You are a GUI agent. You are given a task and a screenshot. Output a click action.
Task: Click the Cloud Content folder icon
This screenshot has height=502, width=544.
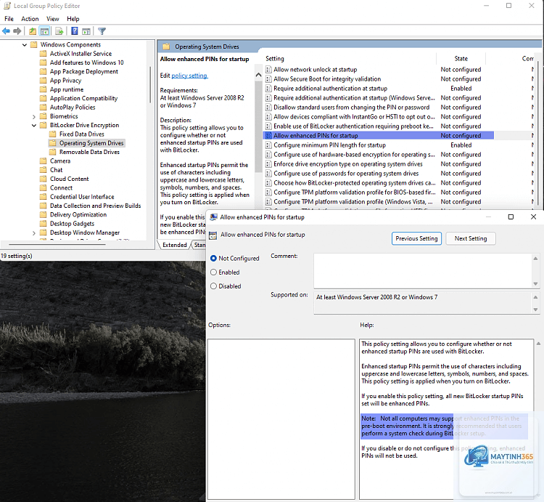(43, 179)
